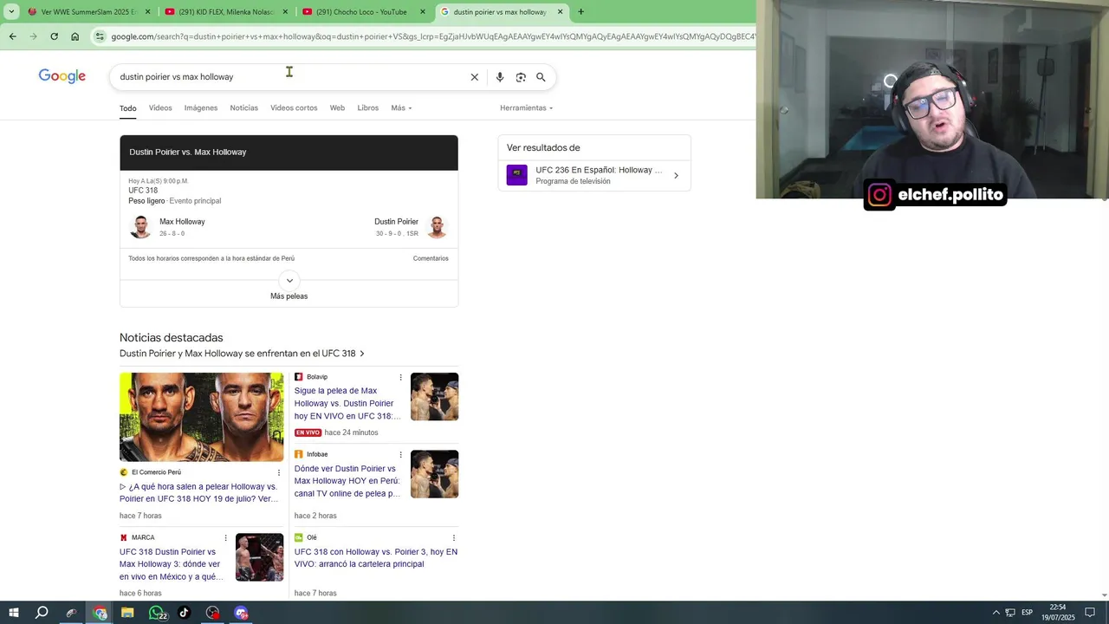
Task: Select the Todo search tab
Action: (127, 108)
